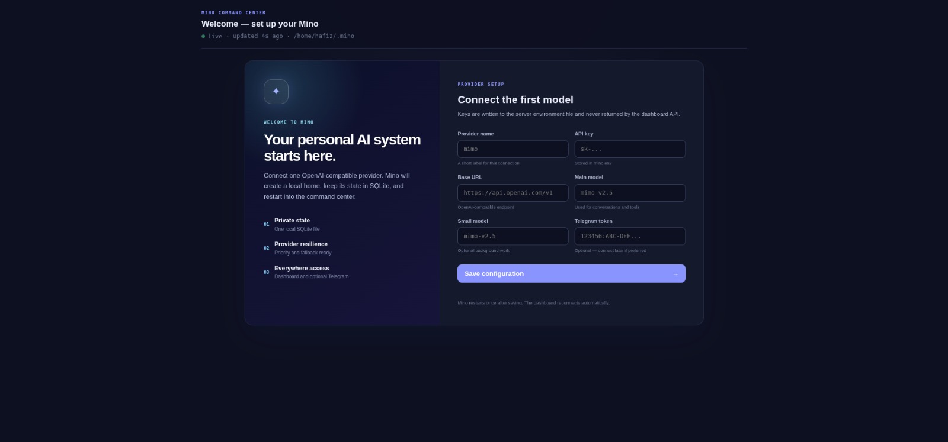This screenshot has height=442, width=948.
Task: Activate the Small model input field
Action: [513, 236]
